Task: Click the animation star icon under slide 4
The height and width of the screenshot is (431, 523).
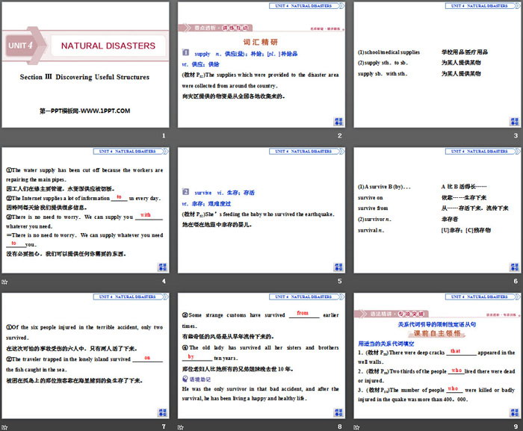Action: (x=4, y=281)
